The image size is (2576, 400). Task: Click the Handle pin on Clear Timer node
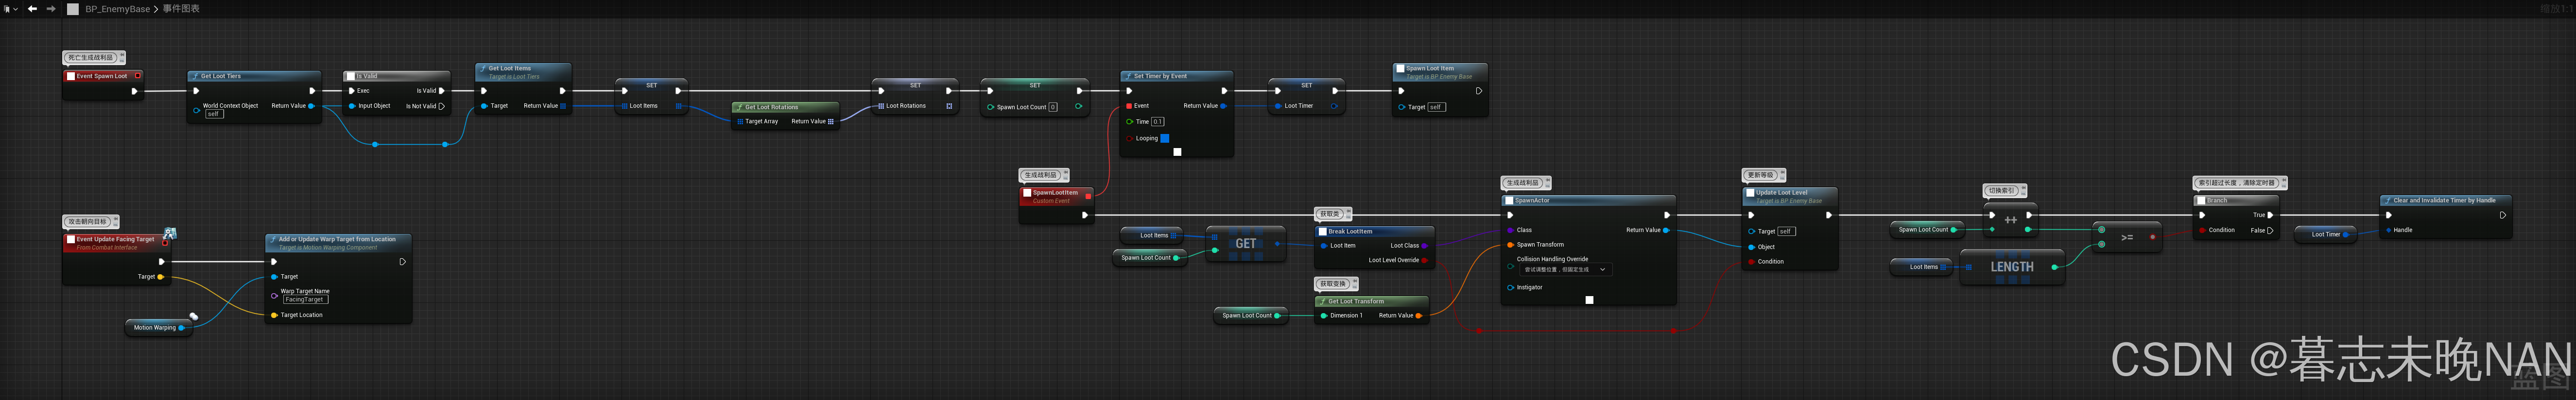(2389, 231)
